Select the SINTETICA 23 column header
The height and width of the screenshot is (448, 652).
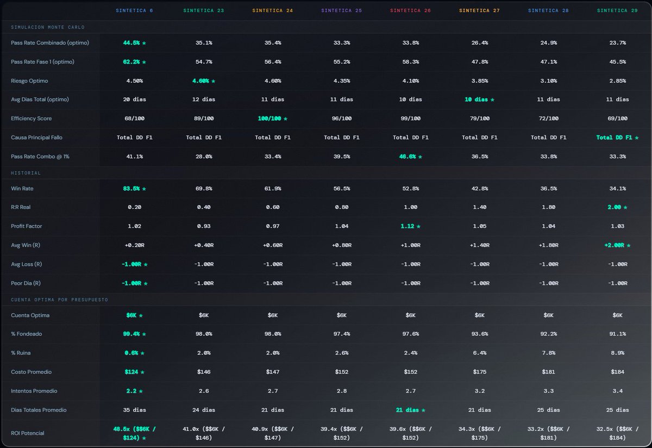[x=203, y=10]
